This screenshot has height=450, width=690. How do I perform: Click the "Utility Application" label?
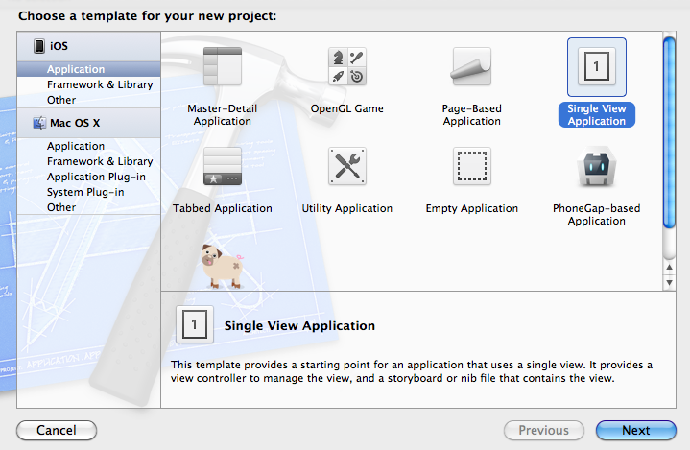click(x=347, y=208)
